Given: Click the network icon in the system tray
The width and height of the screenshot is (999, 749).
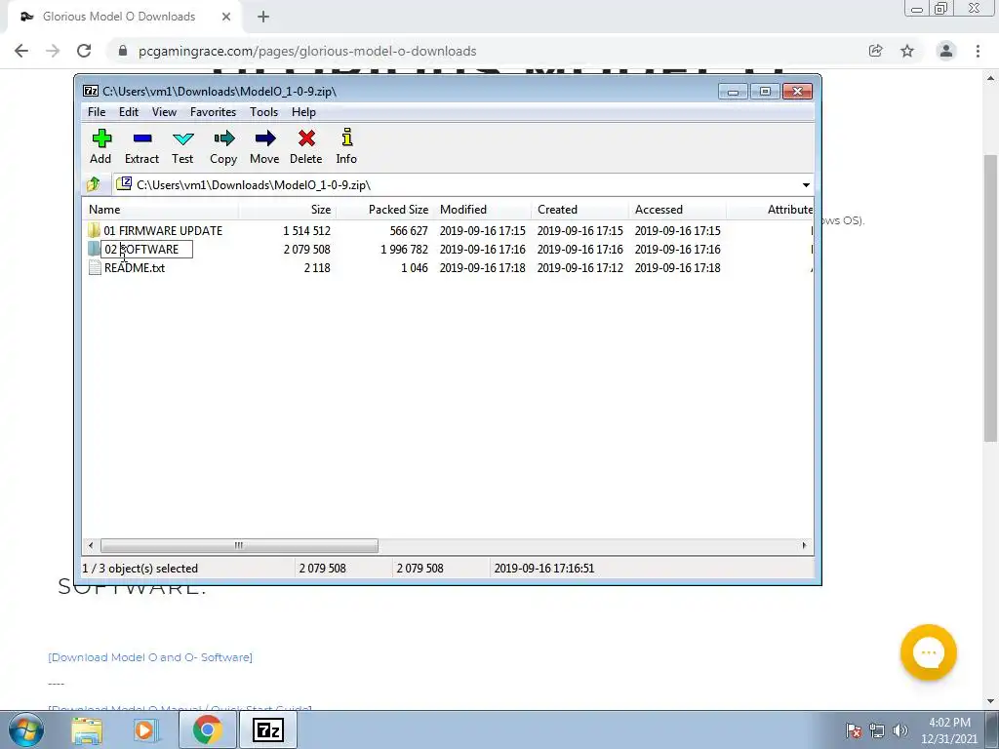Looking at the screenshot, I should [x=877, y=730].
